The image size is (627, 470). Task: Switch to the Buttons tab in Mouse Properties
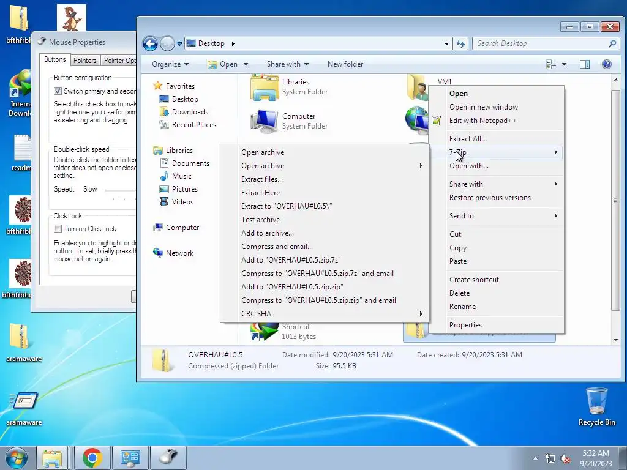coord(54,59)
